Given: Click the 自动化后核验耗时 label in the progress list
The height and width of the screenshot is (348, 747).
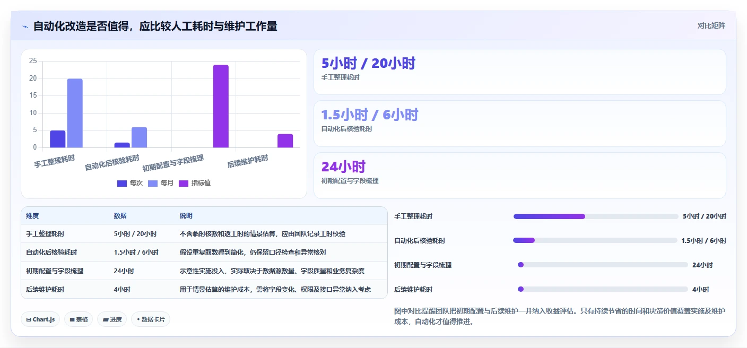Looking at the screenshot, I should click(420, 241).
